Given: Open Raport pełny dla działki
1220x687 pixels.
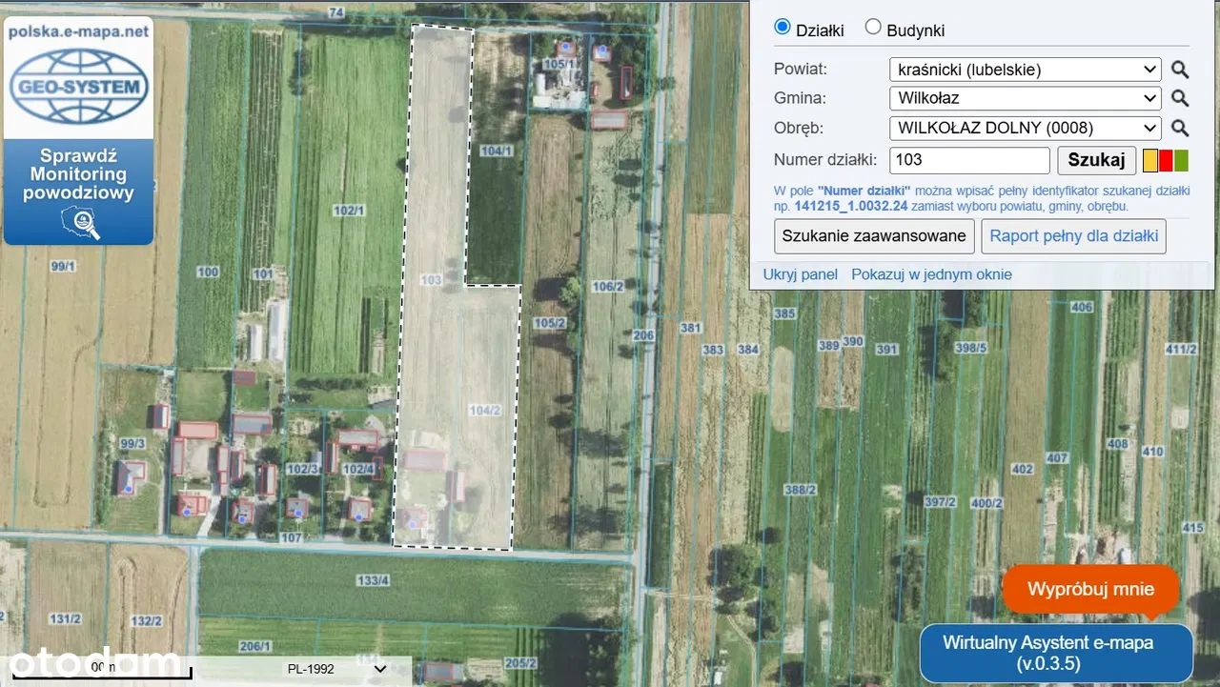Looking at the screenshot, I should (x=1073, y=235).
